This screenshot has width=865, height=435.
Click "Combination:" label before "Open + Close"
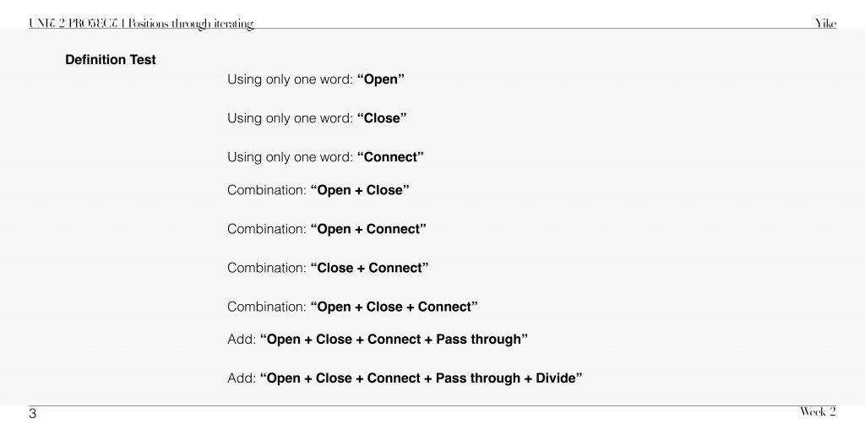point(266,190)
